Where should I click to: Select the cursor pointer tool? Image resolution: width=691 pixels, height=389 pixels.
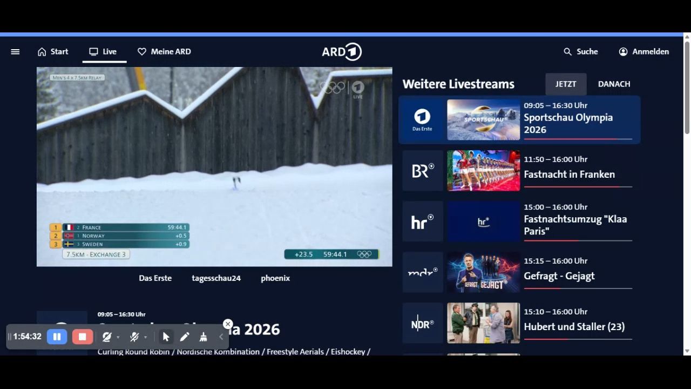pyautogui.click(x=166, y=337)
